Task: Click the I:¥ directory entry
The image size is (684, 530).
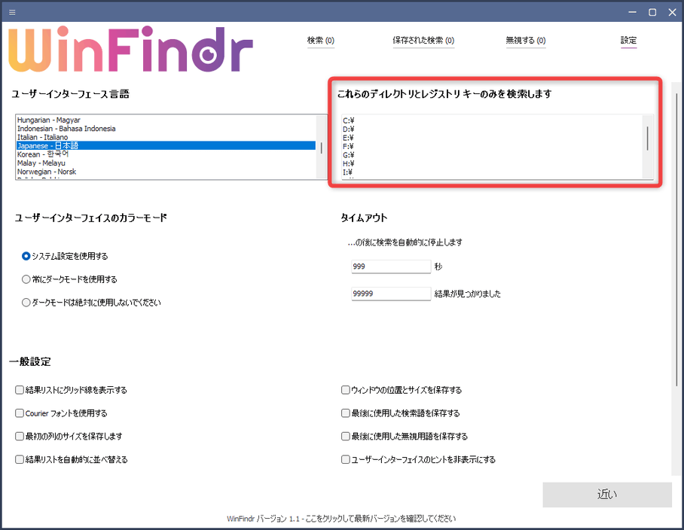Action: (348, 172)
